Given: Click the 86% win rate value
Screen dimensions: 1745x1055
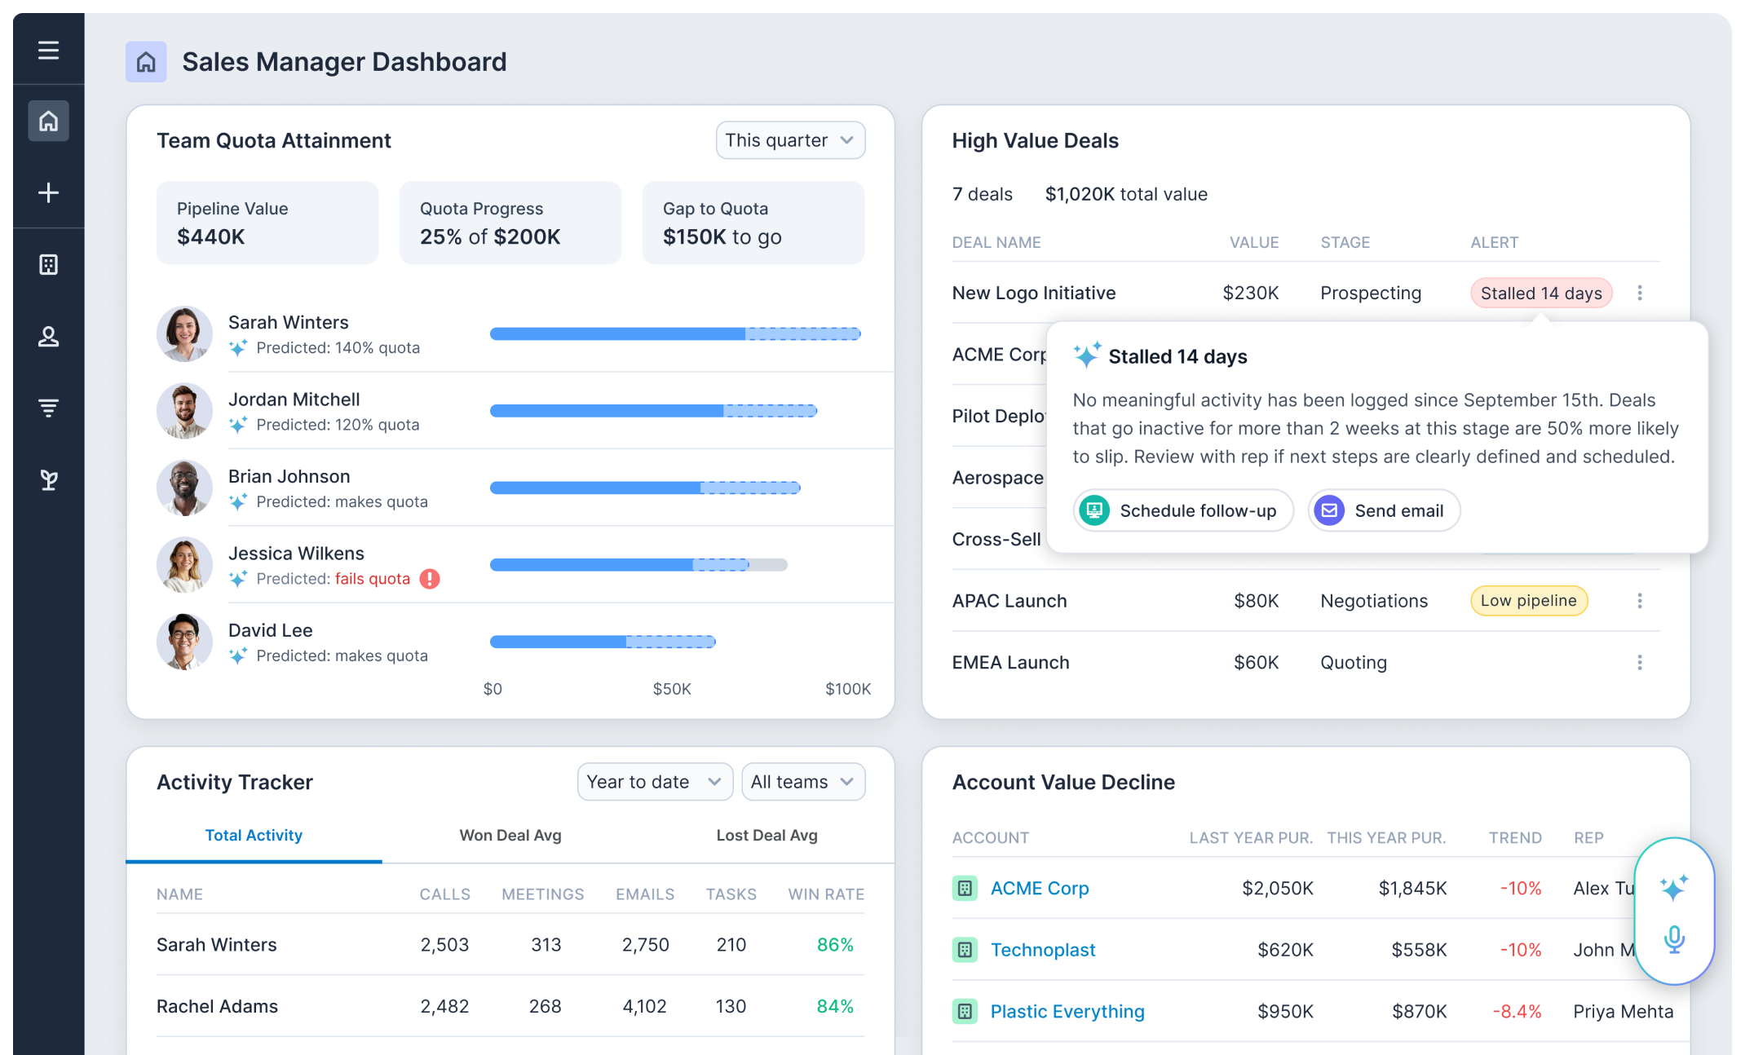Looking at the screenshot, I should point(835,944).
